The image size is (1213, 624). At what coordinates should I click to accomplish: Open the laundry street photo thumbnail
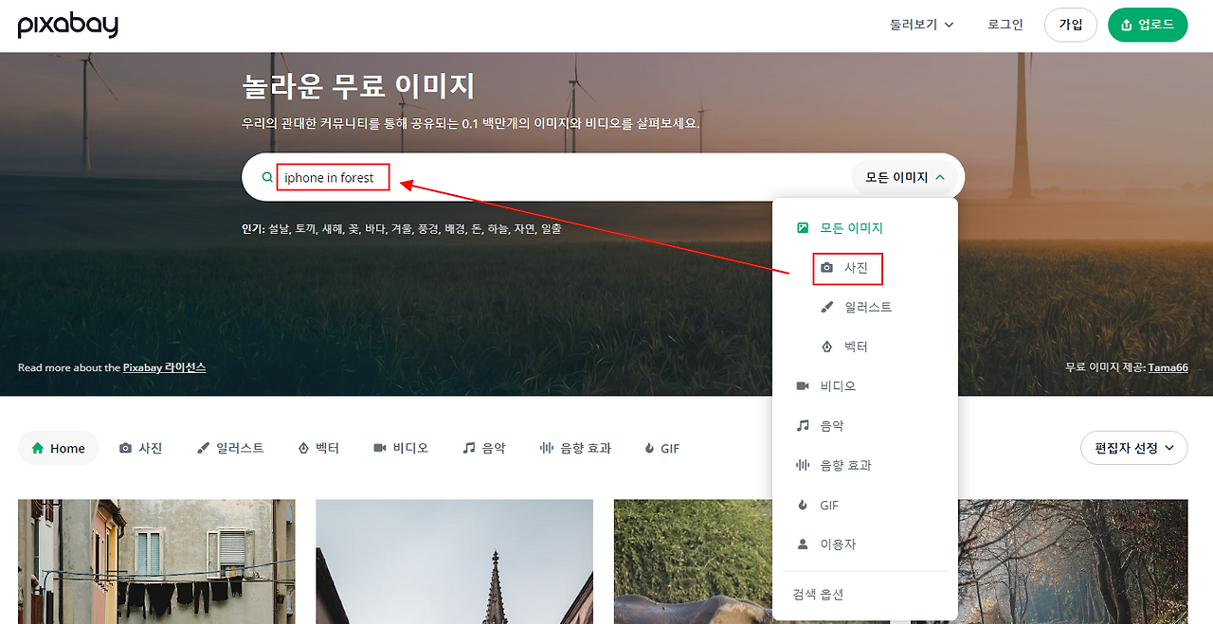[x=156, y=562]
